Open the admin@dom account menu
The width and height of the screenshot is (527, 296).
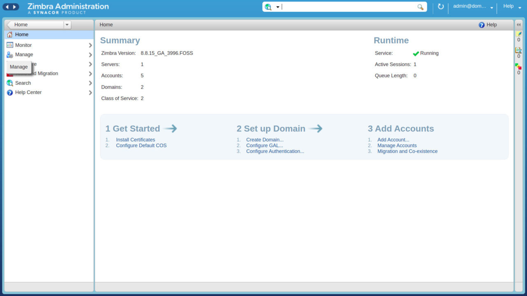471,7
